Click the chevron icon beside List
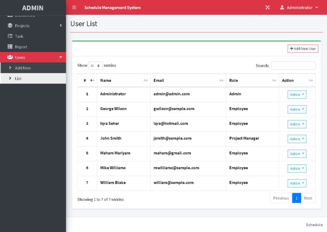The width and height of the screenshot is (327, 232). point(10,78)
